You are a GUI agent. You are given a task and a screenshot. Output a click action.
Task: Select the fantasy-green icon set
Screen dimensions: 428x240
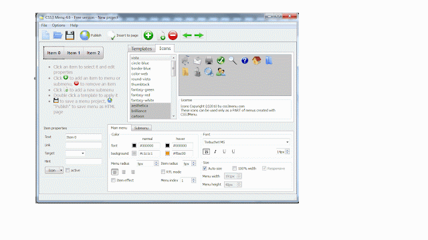tap(142, 89)
